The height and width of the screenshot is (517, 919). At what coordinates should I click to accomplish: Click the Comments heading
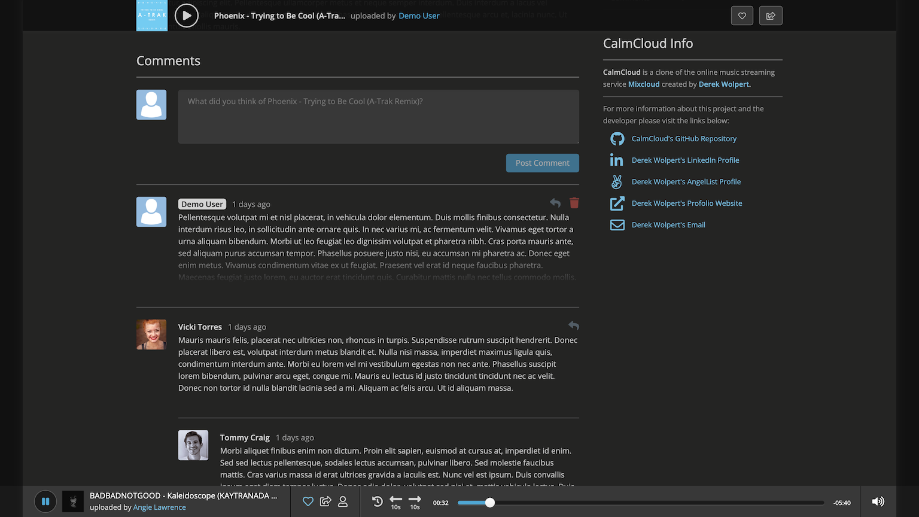[168, 61]
